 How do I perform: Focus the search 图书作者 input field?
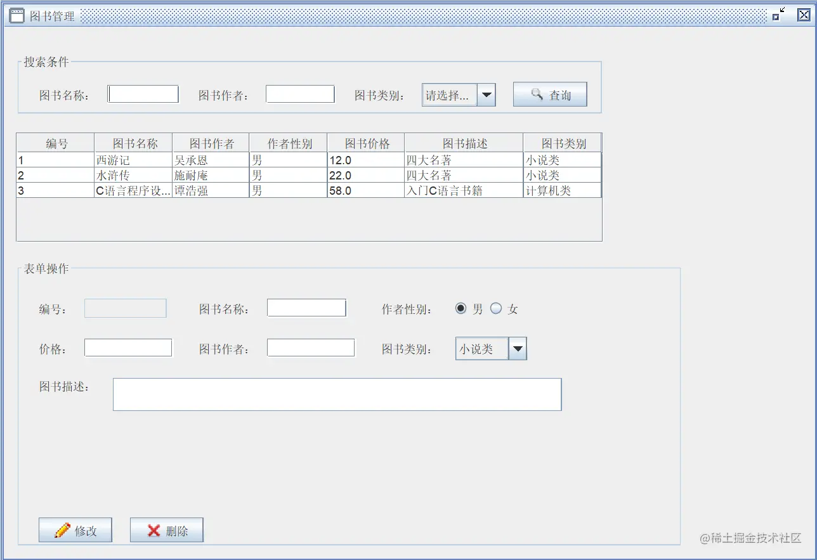pos(300,94)
